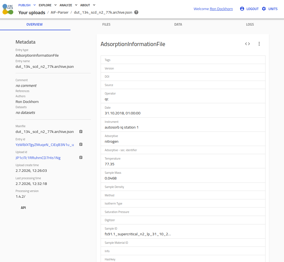Switch to the Logs tab
Image resolution: width=284 pixels, height=262 pixels.
tap(250, 25)
